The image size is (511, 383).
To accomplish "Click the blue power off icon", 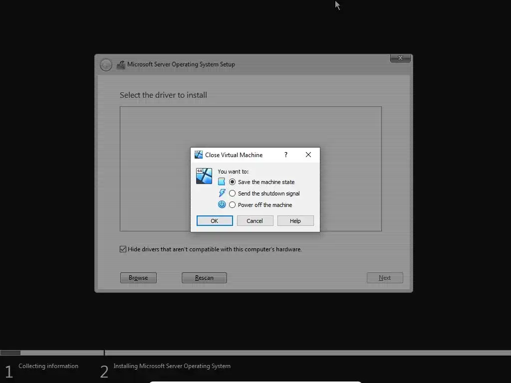I will tap(222, 204).
